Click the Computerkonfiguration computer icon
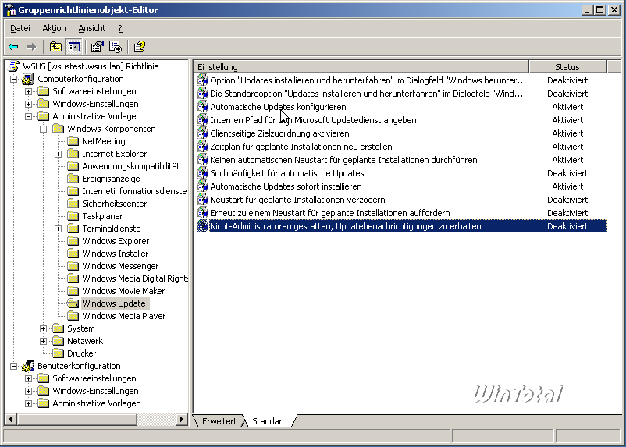Image resolution: width=626 pixels, height=447 pixels. coord(28,79)
